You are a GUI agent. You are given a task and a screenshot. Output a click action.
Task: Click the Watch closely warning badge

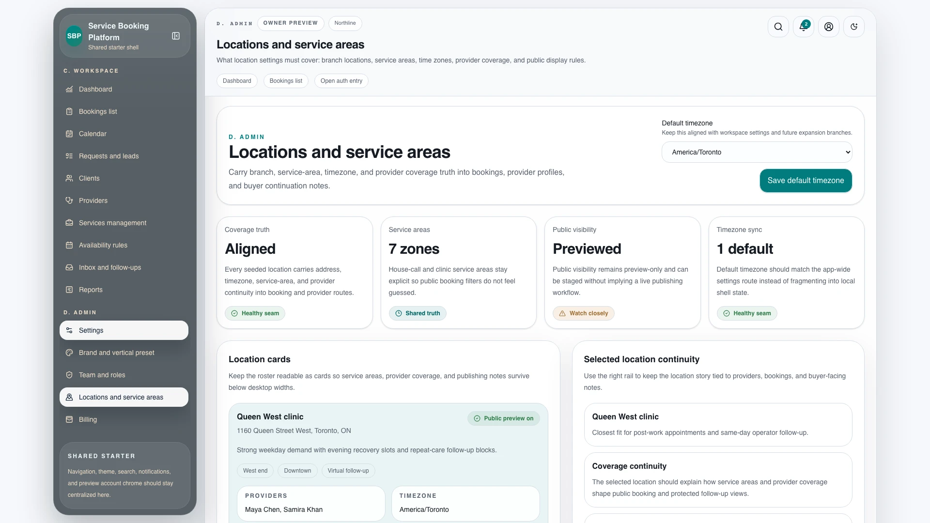pos(583,313)
